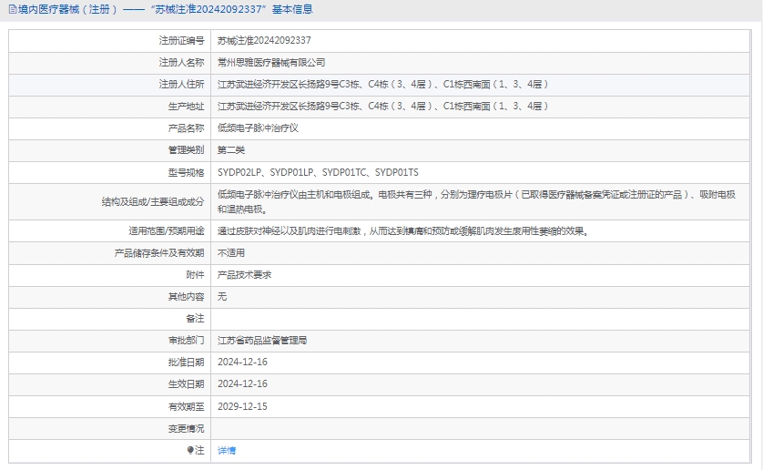Click the model list starting with SYDP02LP
Screen dimensions: 763x470
pos(318,172)
